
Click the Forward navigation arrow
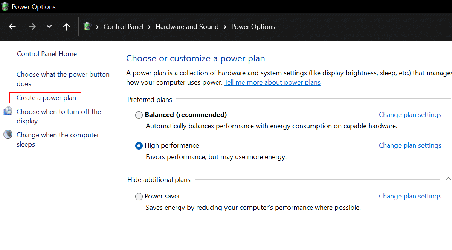[x=32, y=27]
